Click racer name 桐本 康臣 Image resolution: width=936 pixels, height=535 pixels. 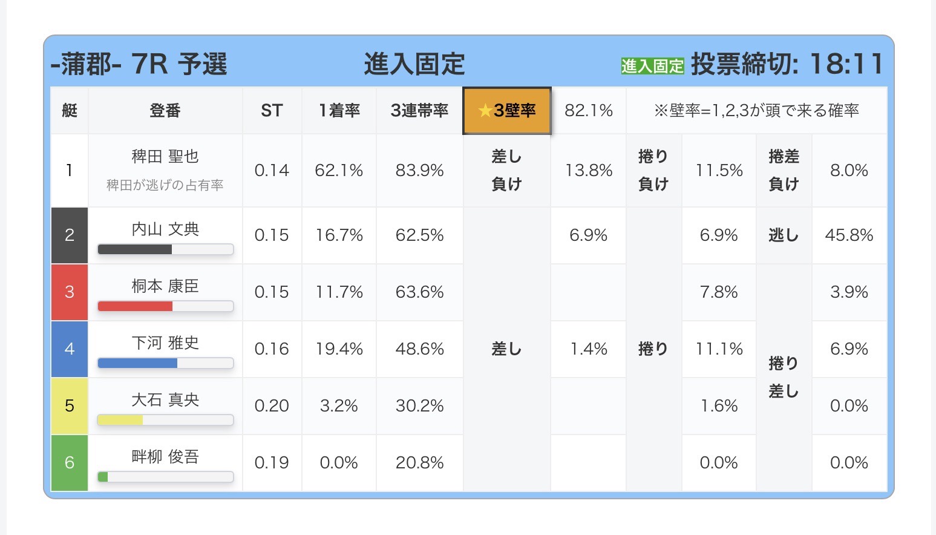165,286
